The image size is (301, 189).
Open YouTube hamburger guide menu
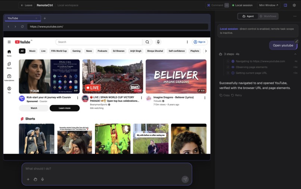(9, 42)
